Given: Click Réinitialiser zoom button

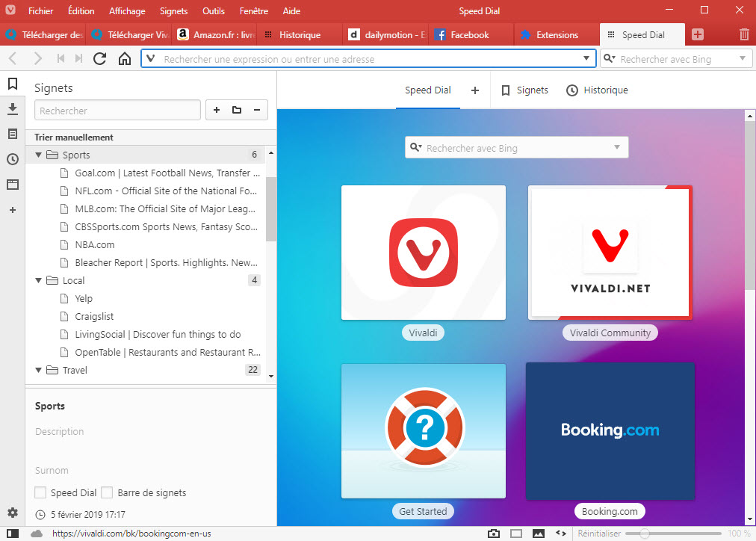Looking at the screenshot, I should point(599,534).
